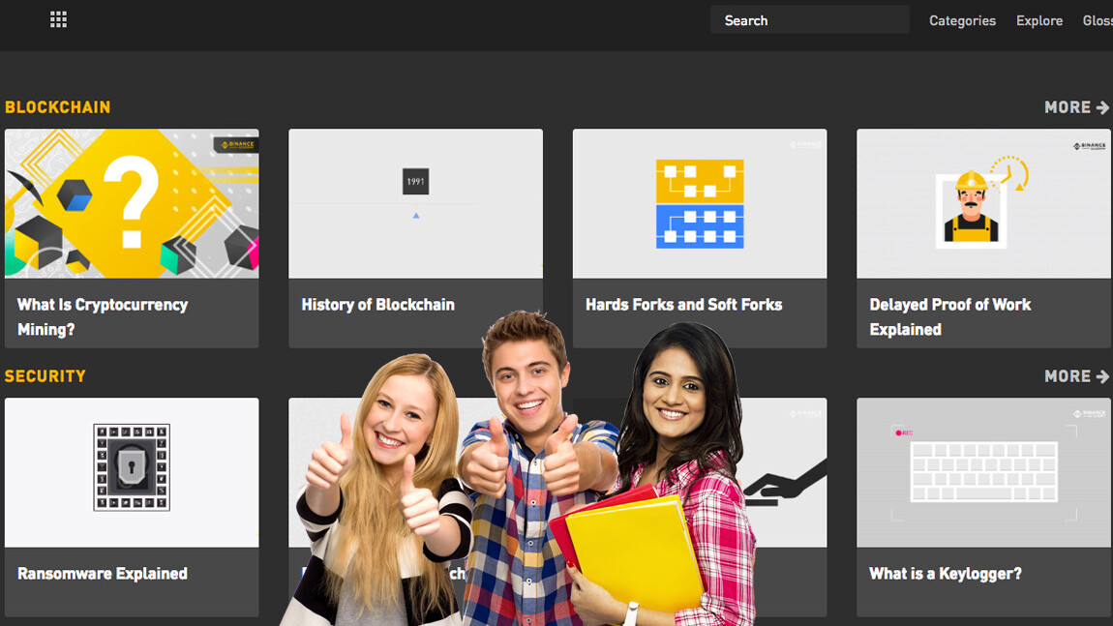Click the keylogger keyboard icon
The height and width of the screenshot is (626, 1113).
click(983, 472)
